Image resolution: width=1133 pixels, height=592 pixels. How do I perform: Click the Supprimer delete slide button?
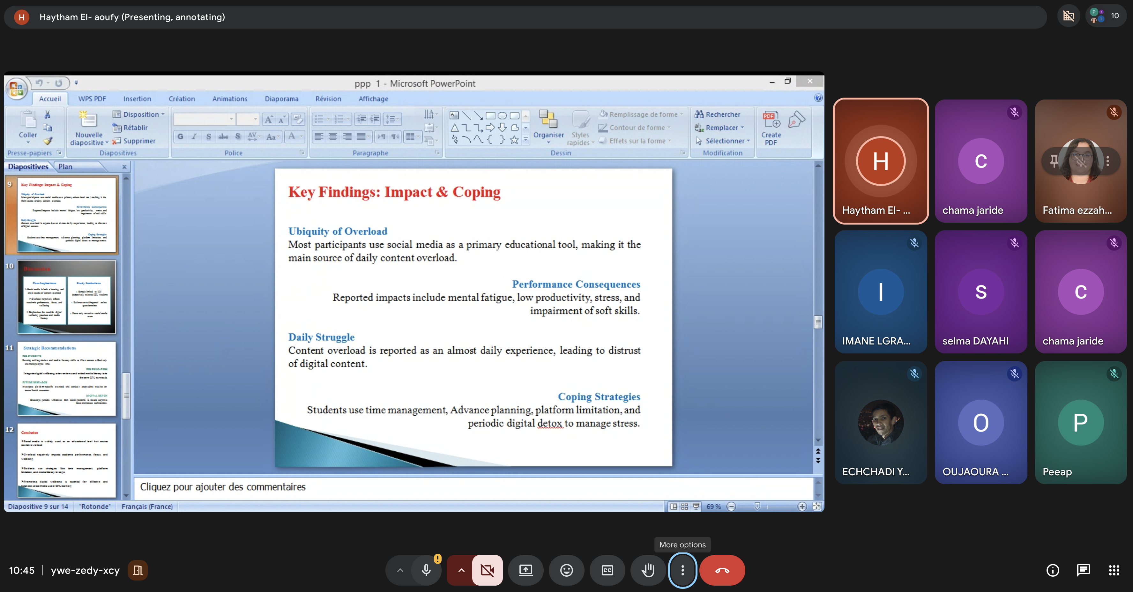(134, 141)
